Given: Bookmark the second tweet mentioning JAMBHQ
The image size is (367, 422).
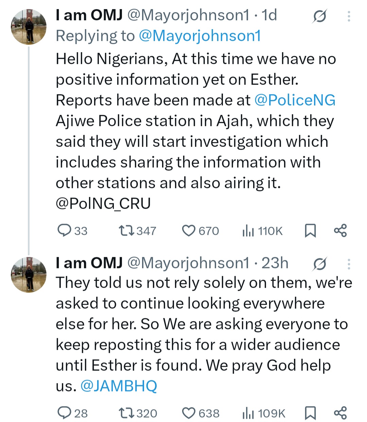Looking at the screenshot, I should (x=310, y=413).
